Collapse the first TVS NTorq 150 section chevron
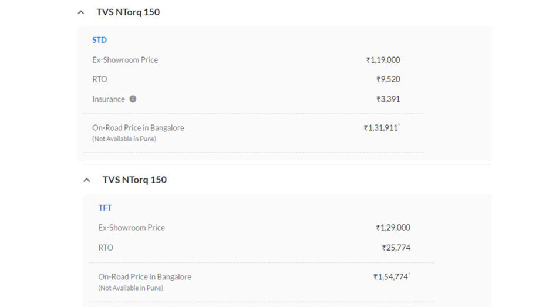The width and height of the screenshot is (546, 307). (x=81, y=12)
